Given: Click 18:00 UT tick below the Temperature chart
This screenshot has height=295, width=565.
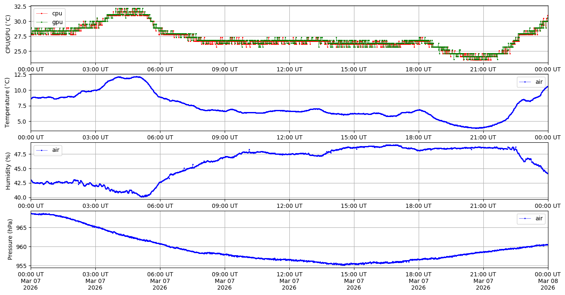Looking at the screenshot, I should click(418, 137).
